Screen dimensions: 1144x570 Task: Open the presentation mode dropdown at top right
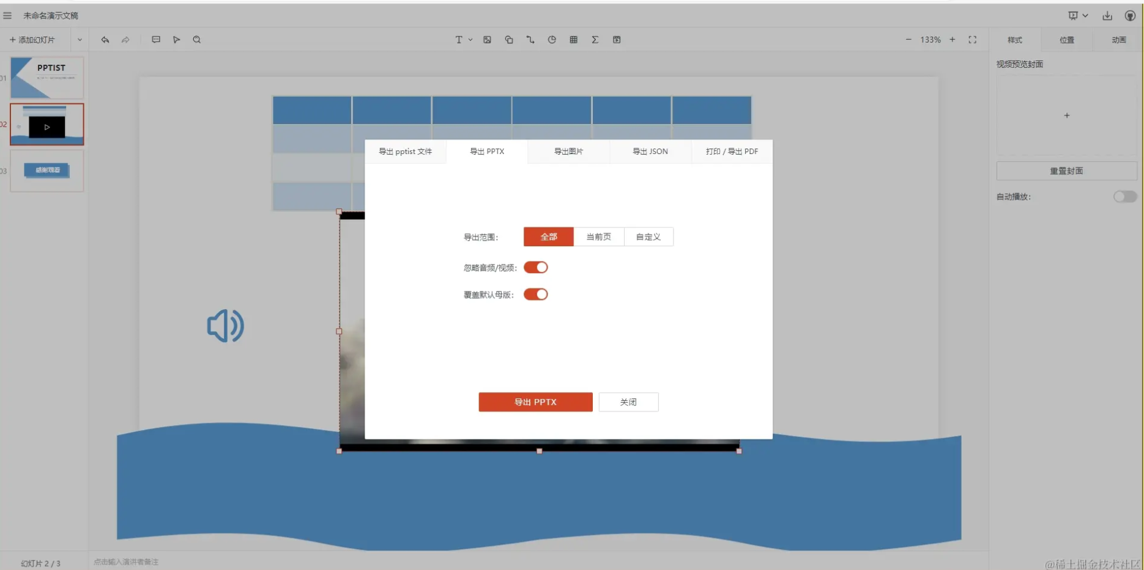coord(1086,15)
